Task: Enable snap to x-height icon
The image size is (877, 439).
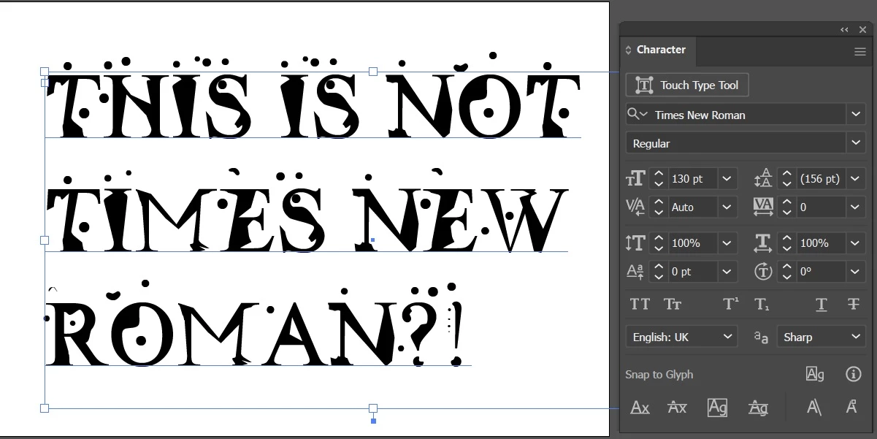Action: coord(678,408)
